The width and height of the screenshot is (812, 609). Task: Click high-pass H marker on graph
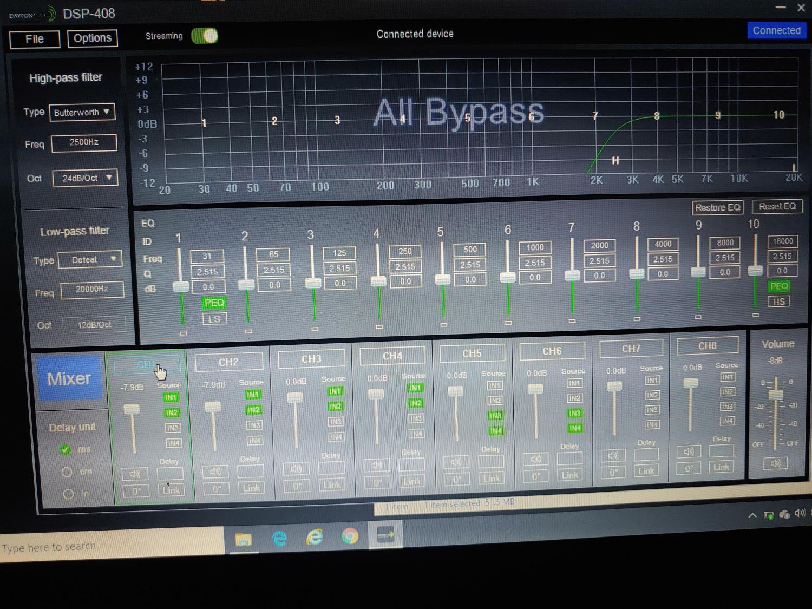(x=615, y=160)
